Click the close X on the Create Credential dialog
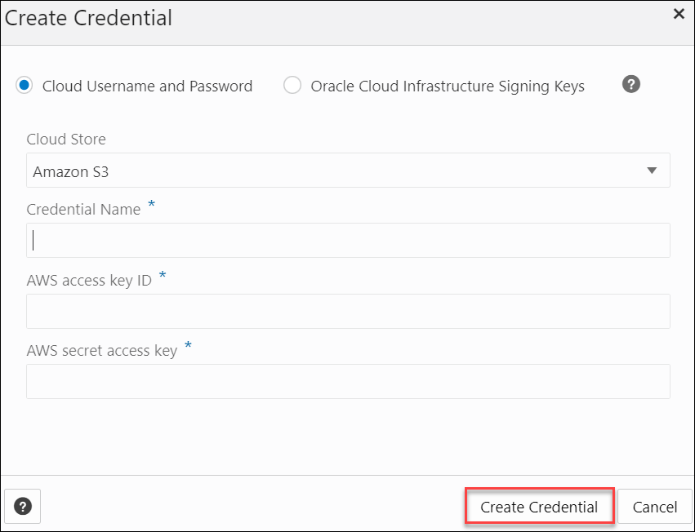This screenshot has width=695, height=532. [679, 14]
